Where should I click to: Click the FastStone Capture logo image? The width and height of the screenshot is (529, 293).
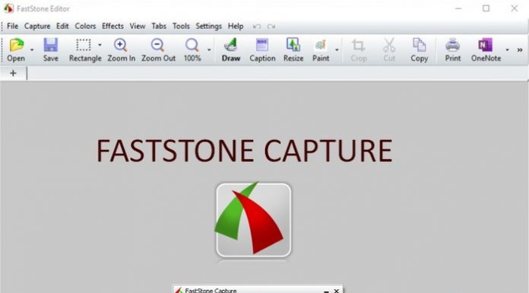pos(253,220)
